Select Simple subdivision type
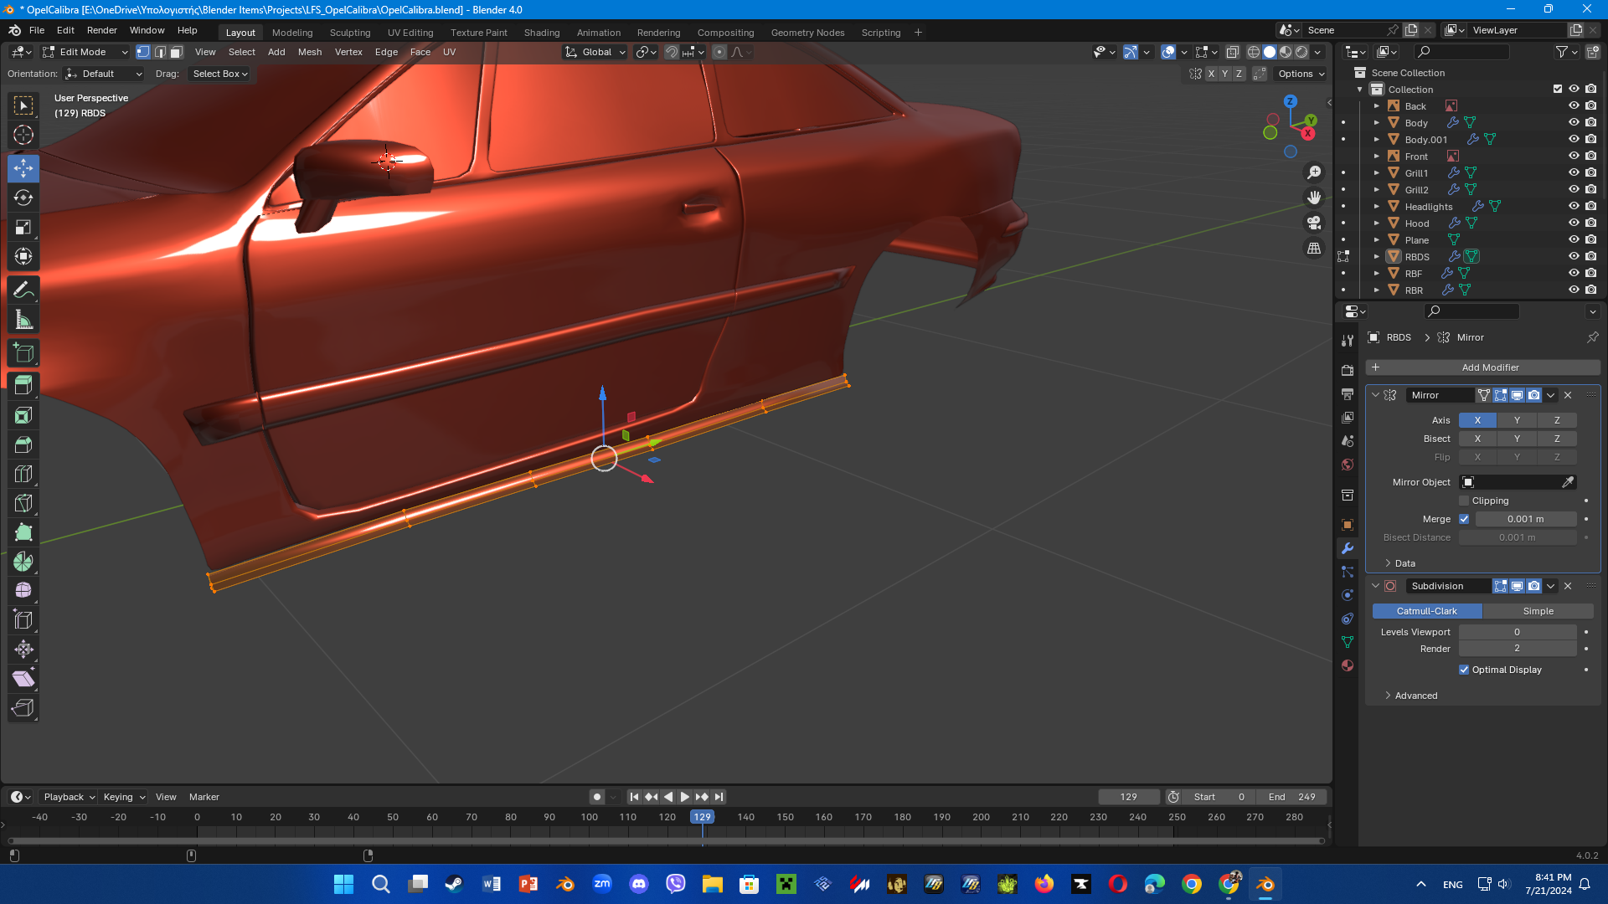Viewport: 1608px width, 904px height. coord(1538,611)
